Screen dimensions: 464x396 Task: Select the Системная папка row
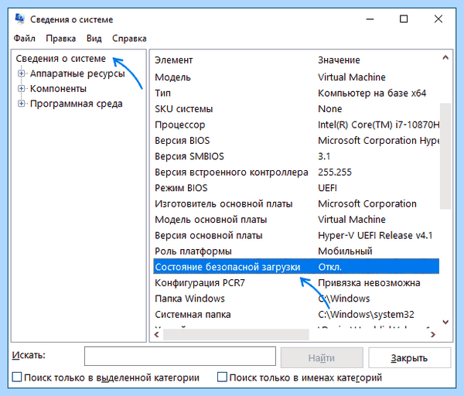(x=296, y=315)
